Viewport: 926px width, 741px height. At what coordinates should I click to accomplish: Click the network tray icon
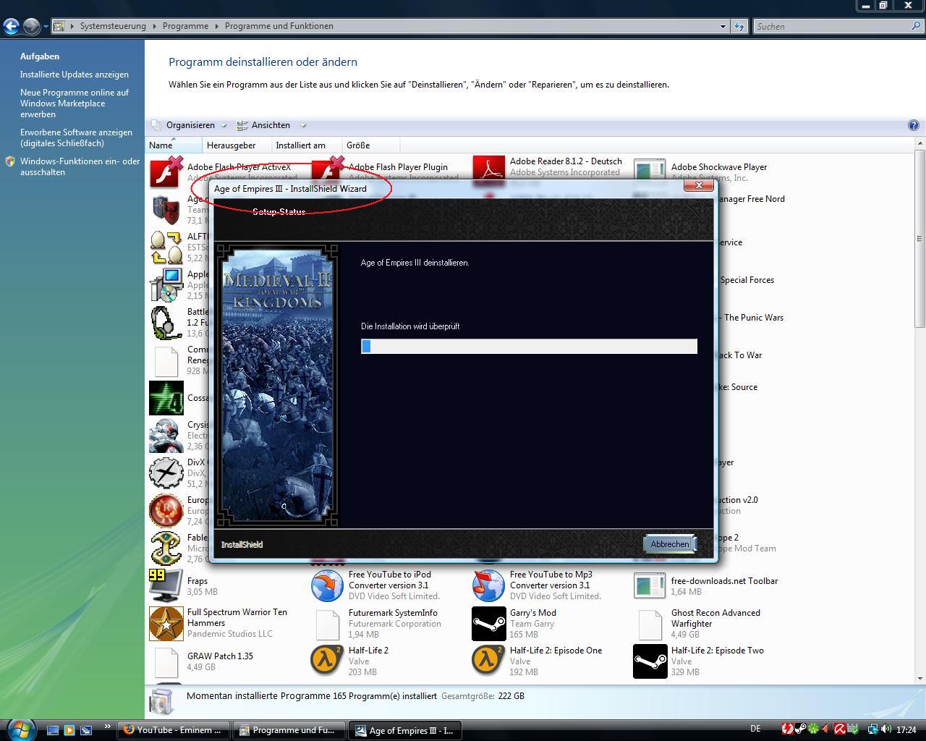[x=873, y=729]
